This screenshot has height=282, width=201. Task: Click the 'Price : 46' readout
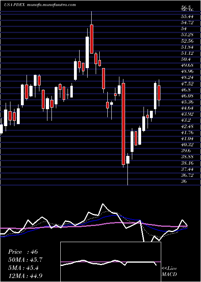pos(23,252)
